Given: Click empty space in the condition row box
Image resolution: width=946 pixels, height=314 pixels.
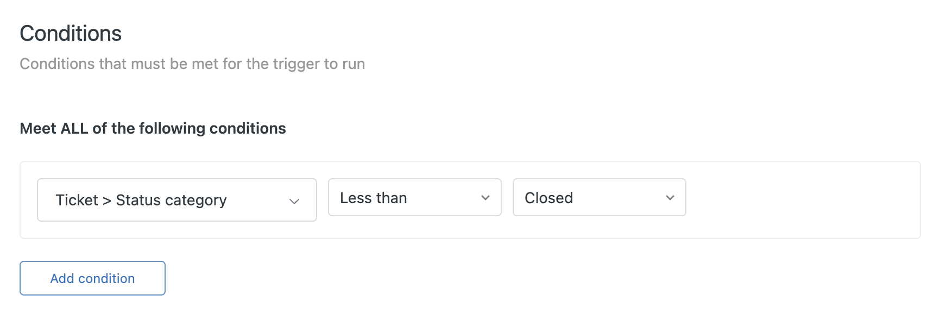Looking at the screenshot, I should [x=803, y=200].
